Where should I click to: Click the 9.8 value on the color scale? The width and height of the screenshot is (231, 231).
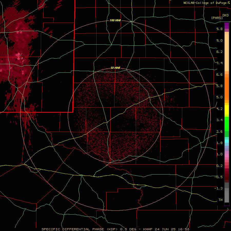point(219,29)
